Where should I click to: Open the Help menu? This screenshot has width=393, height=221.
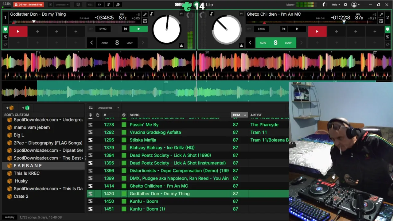(x=336, y=5)
